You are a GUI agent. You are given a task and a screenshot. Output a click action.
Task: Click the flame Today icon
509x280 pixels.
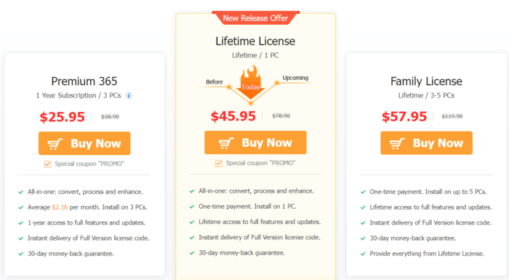pyautogui.click(x=251, y=82)
